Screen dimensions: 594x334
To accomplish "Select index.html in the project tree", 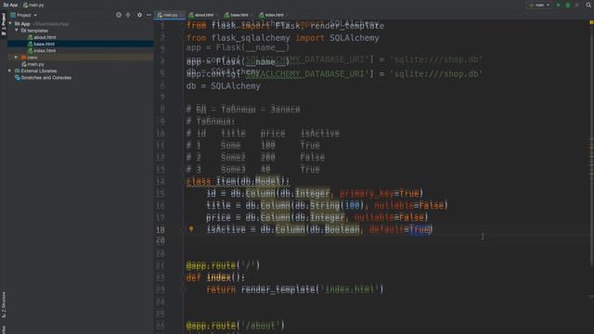I will click(42, 51).
